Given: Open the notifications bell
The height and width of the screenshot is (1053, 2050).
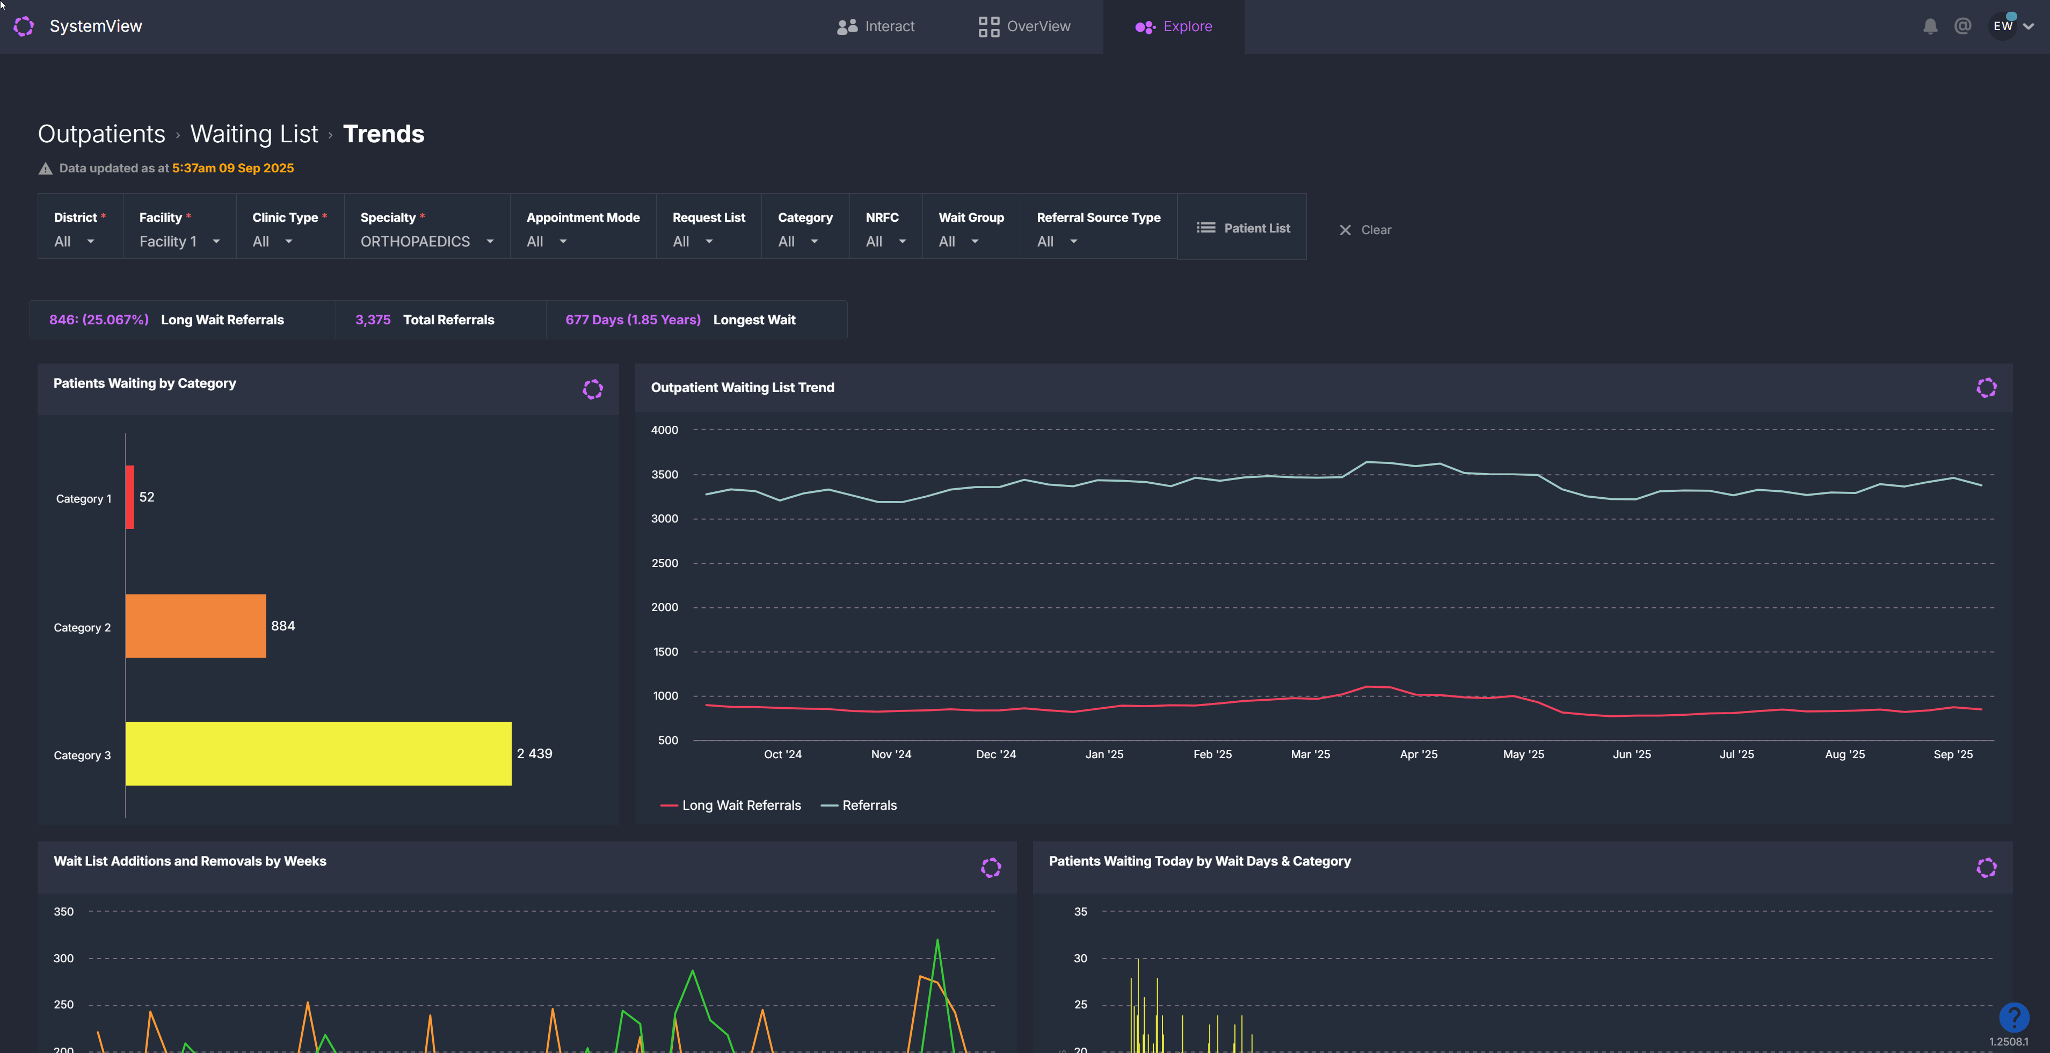Looking at the screenshot, I should point(1930,26).
